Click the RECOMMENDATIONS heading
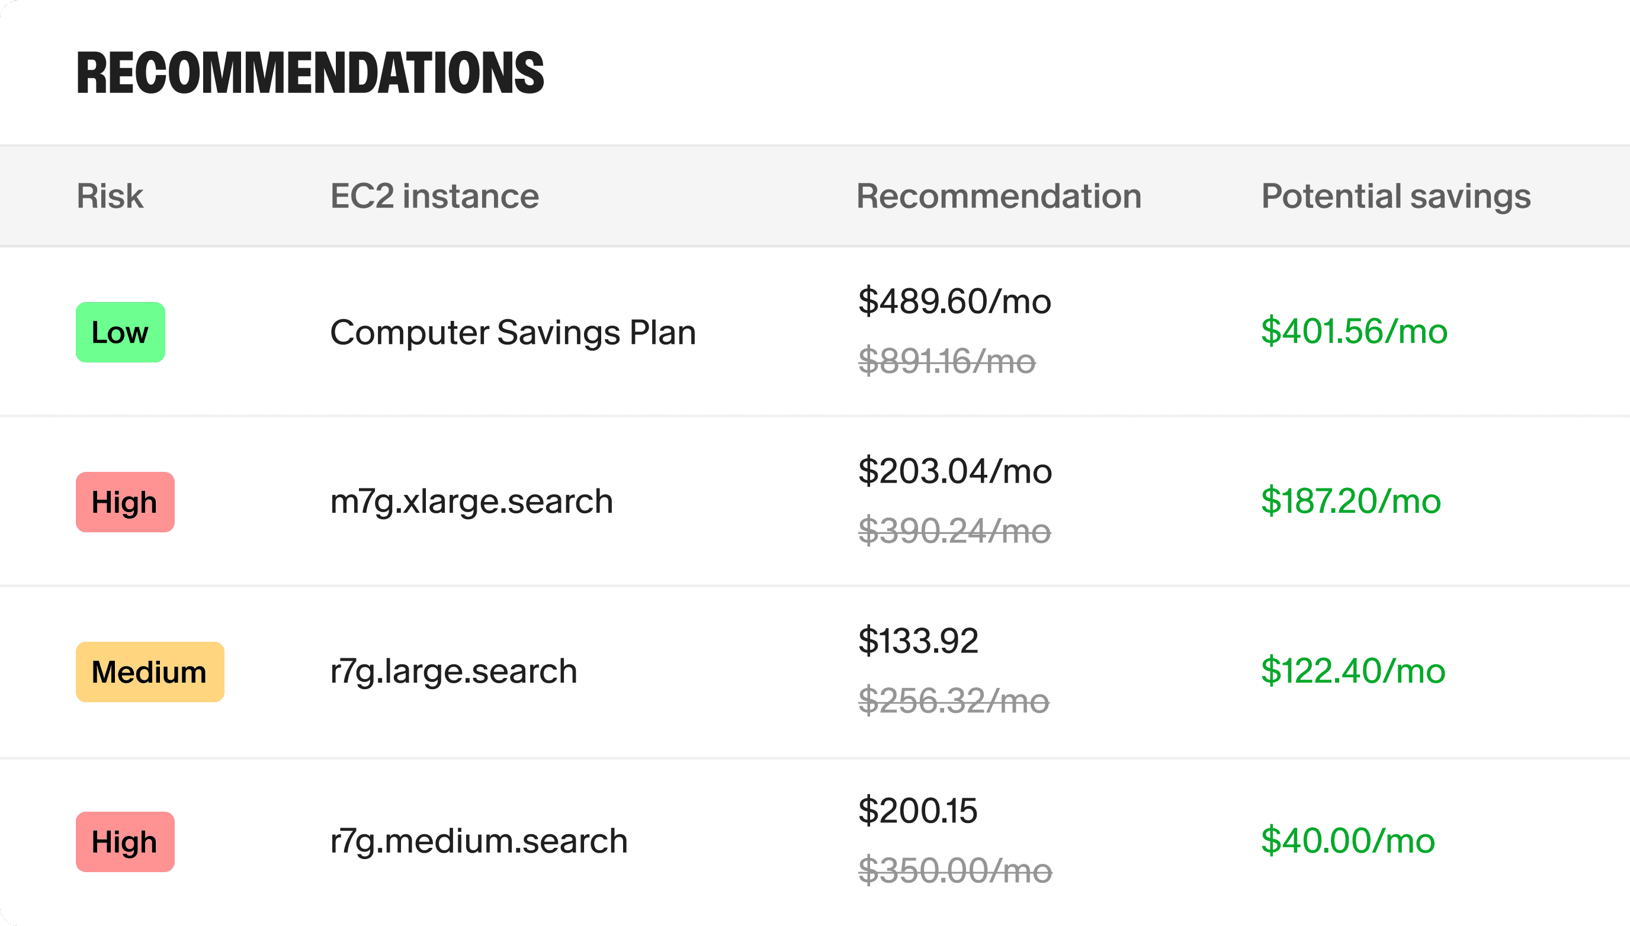 310,73
